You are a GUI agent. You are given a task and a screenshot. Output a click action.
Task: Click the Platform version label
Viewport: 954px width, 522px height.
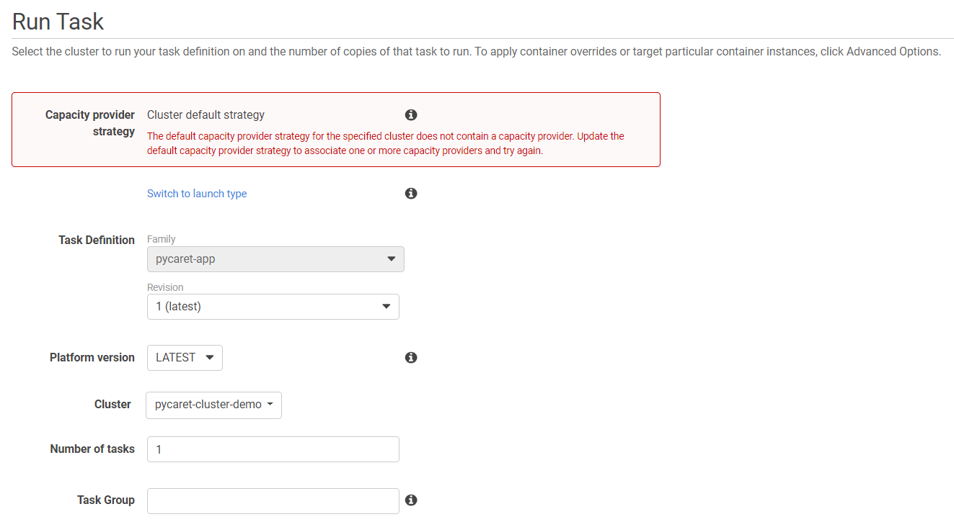point(92,358)
